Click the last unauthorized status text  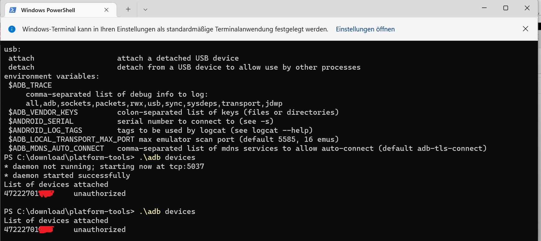(x=100, y=229)
